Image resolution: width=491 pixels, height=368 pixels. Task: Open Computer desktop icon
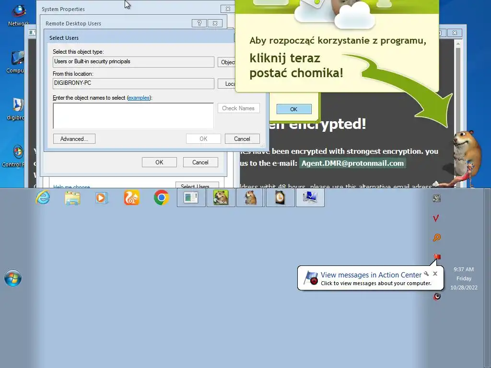(x=15, y=62)
